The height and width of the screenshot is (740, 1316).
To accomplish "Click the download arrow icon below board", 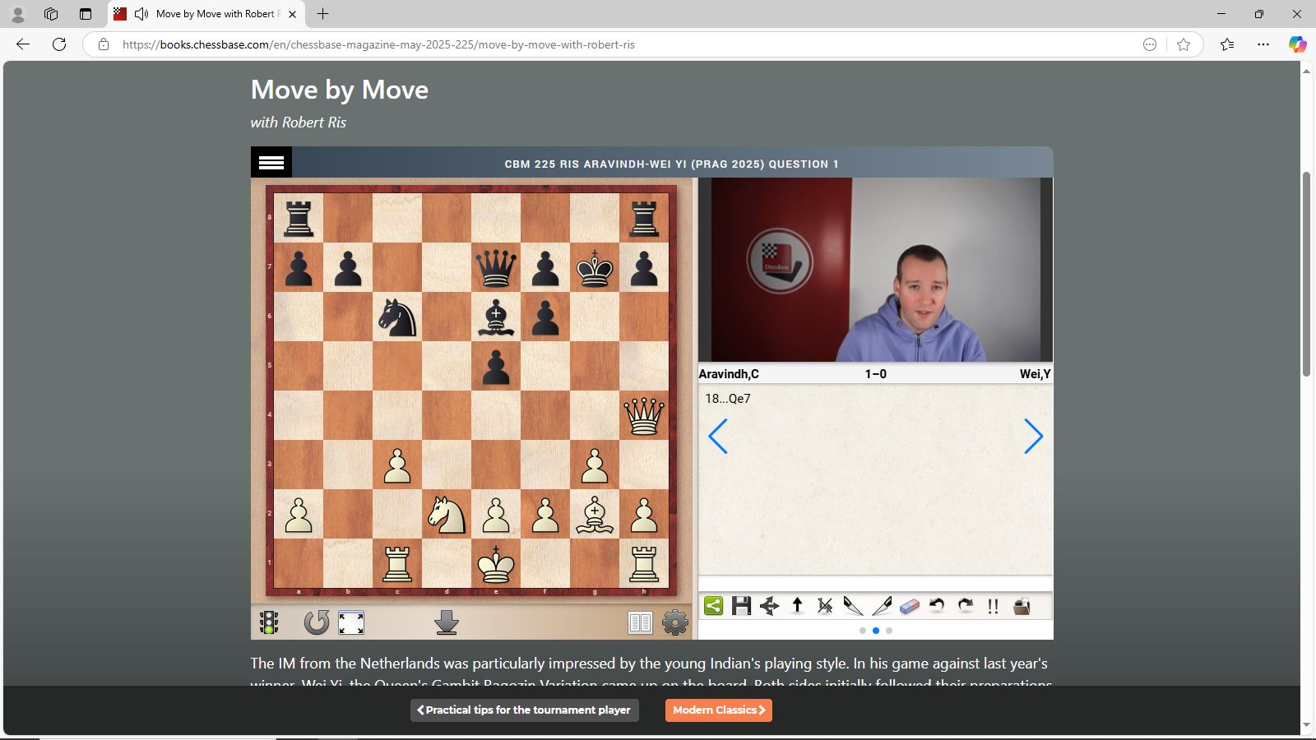I will tap(447, 622).
